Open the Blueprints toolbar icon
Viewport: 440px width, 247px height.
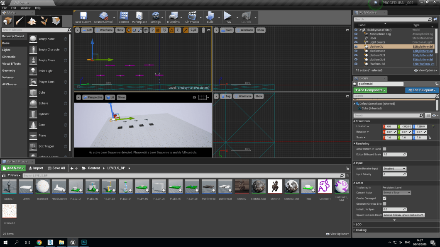173,17
